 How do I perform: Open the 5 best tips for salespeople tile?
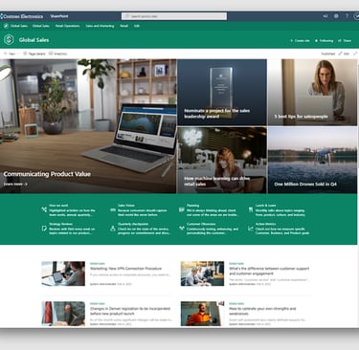[x=312, y=92]
